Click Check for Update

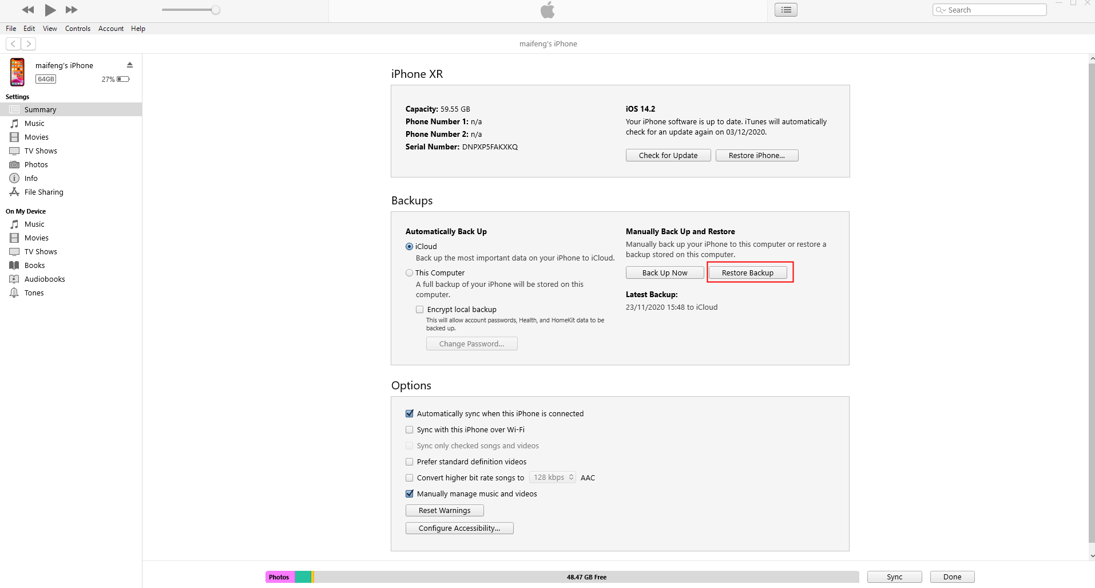coord(668,156)
